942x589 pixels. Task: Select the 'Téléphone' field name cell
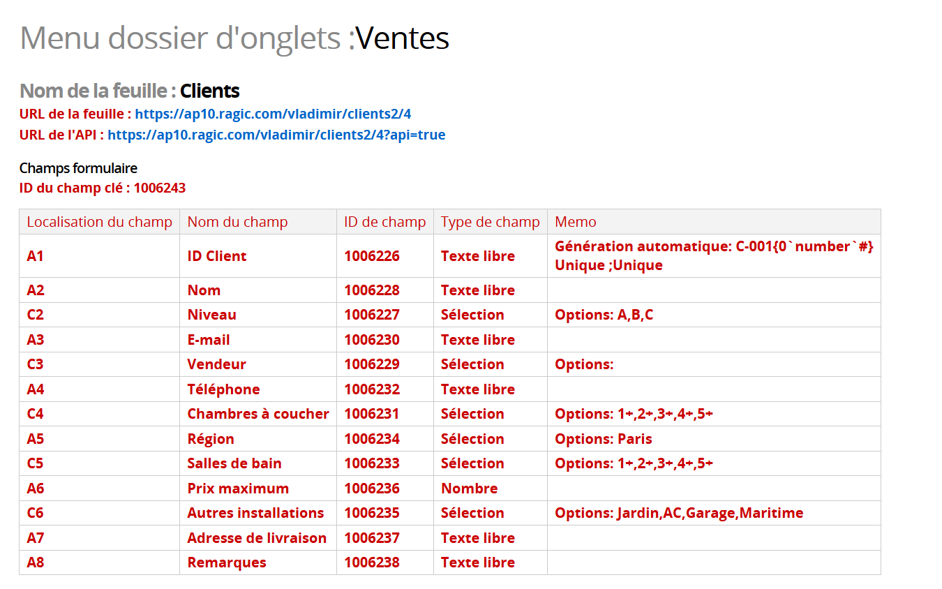tap(258, 389)
